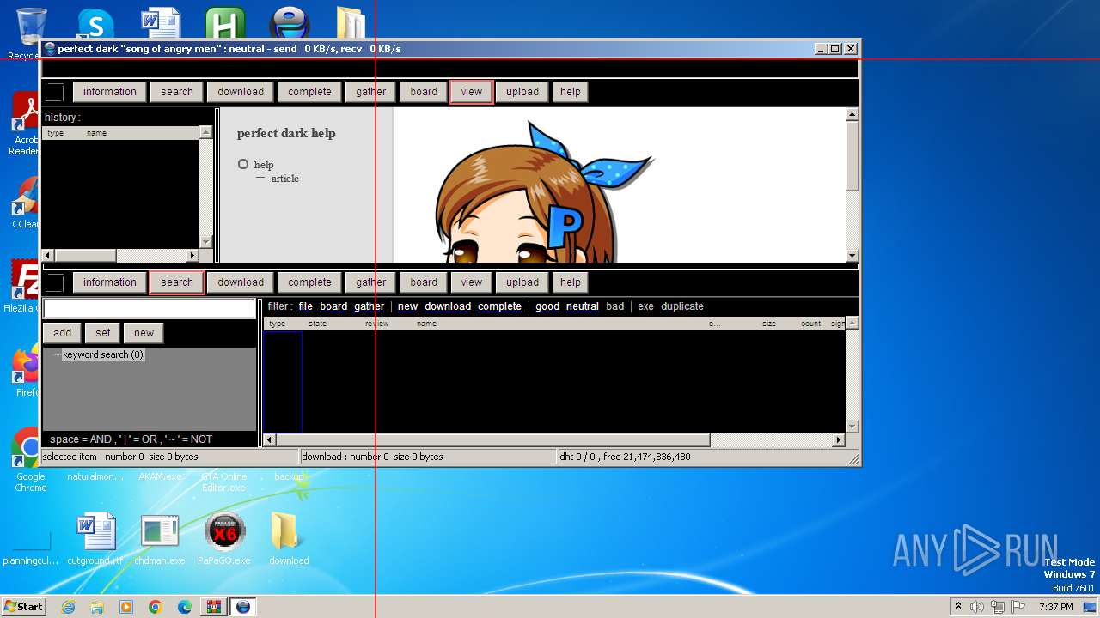The image size is (1100, 618).
Task: Open board in the lower toolbar
Action: [424, 282]
